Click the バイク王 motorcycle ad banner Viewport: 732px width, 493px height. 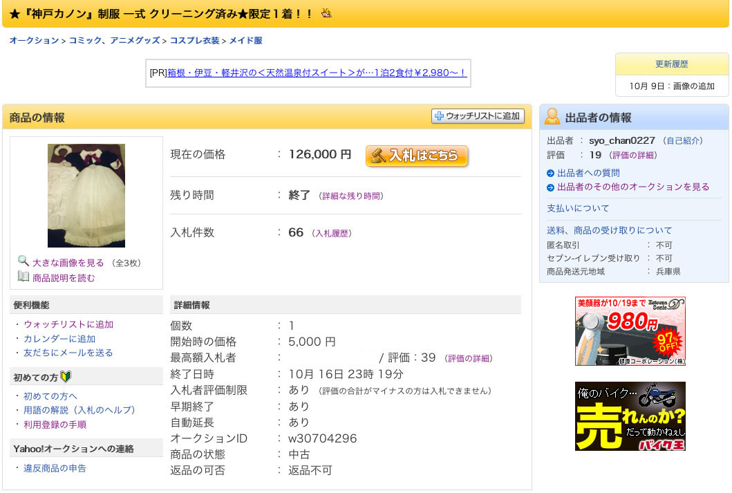pyautogui.click(x=630, y=416)
